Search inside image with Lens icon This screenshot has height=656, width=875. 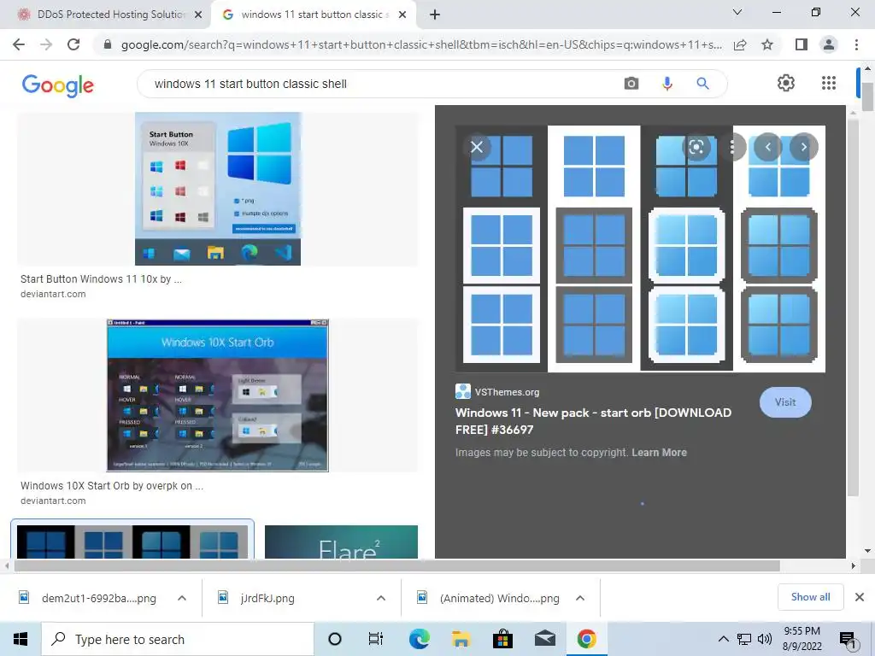(696, 147)
